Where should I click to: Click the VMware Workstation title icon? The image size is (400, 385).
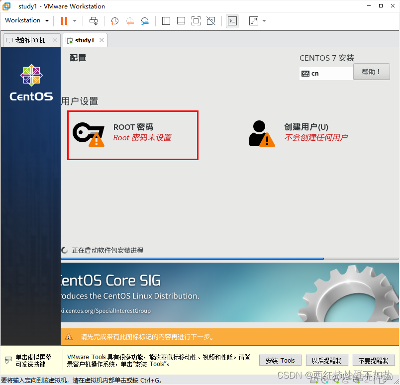6,6
